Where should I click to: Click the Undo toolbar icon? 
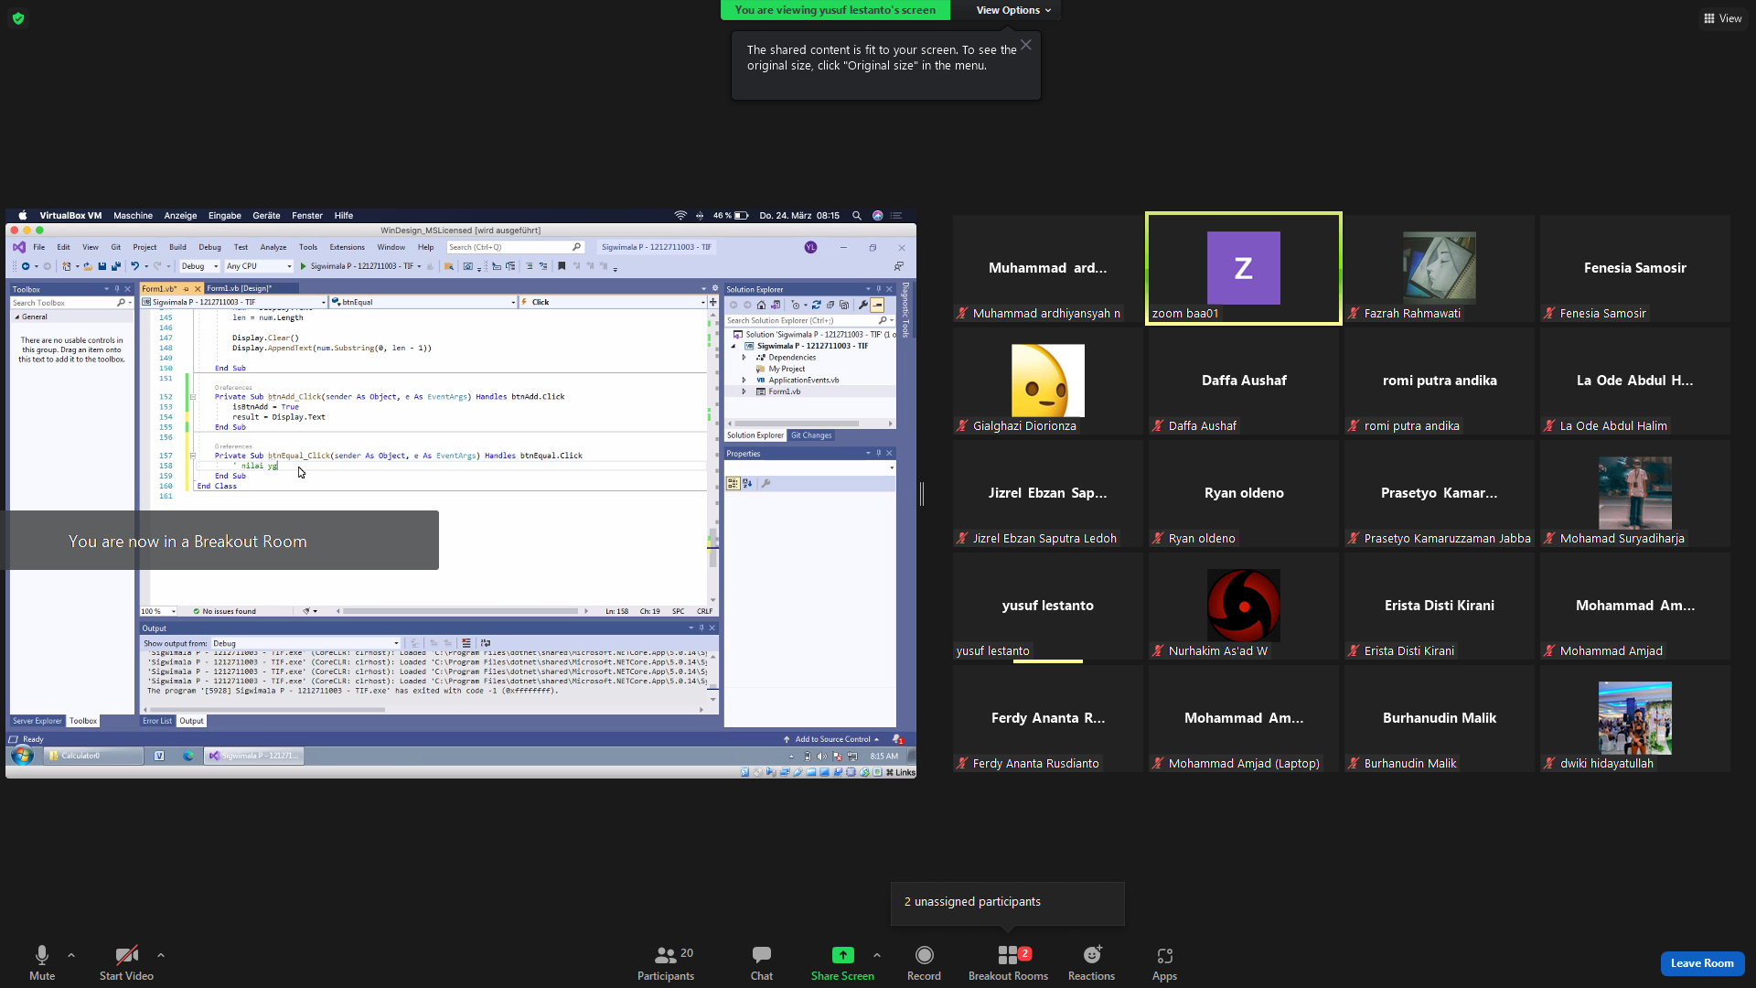click(134, 266)
